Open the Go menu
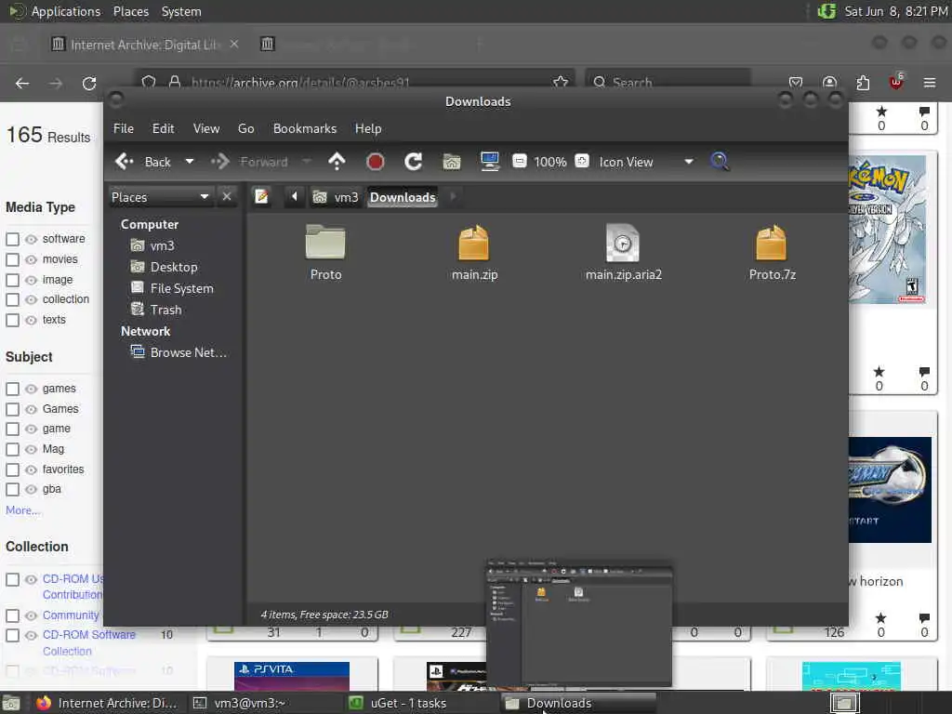This screenshot has height=714, width=952. point(245,128)
